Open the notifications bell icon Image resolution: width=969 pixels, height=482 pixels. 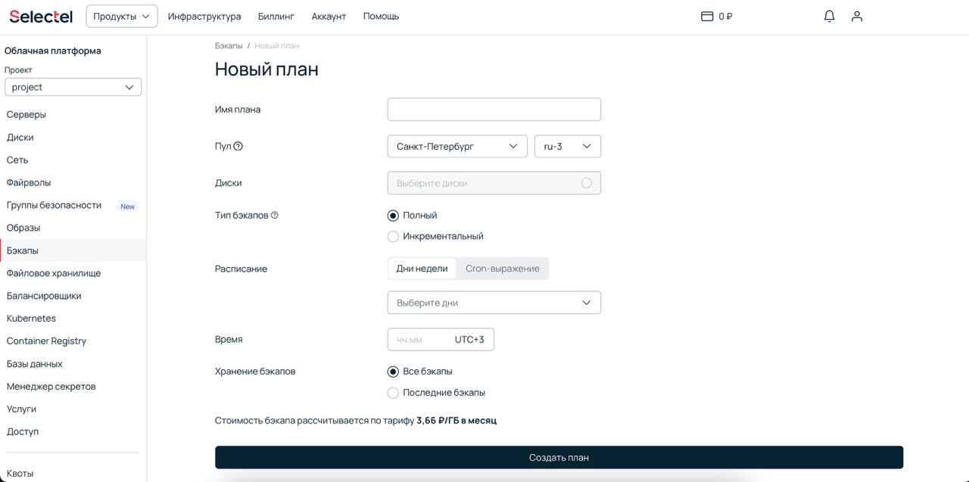(829, 16)
